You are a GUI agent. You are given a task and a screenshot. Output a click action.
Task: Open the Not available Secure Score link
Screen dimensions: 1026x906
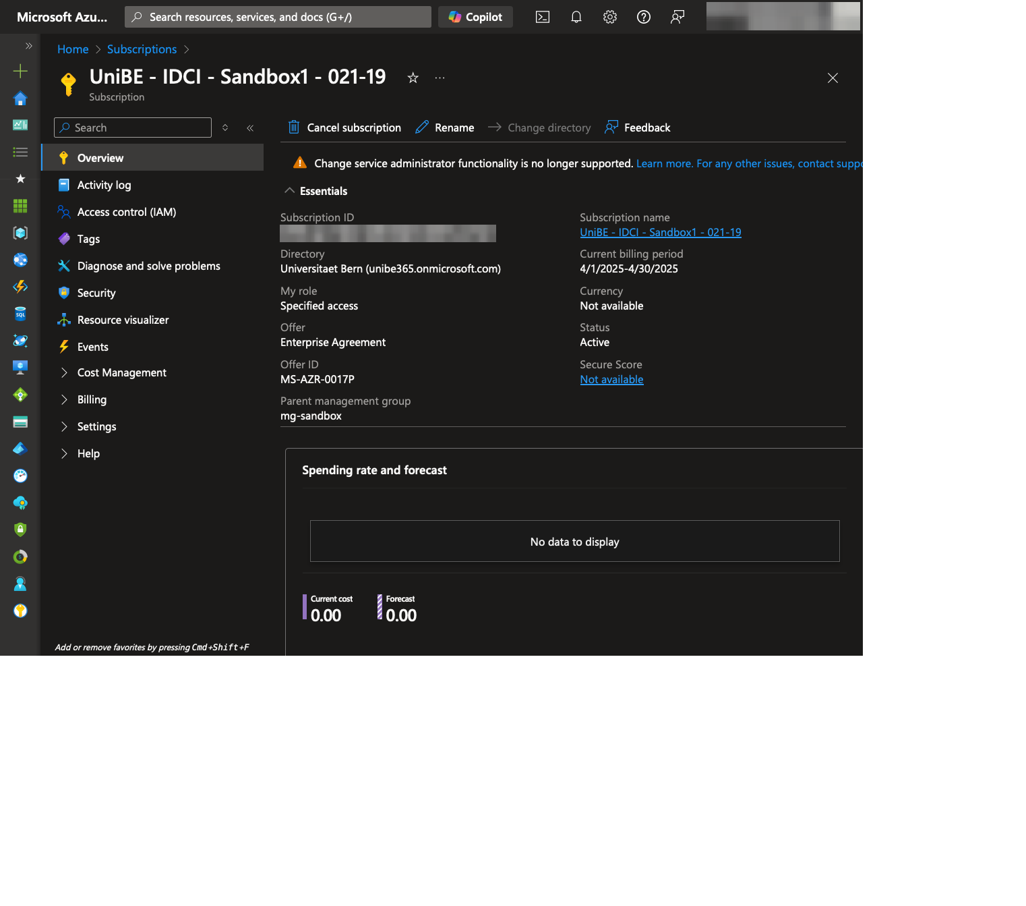(x=611, y=379)
